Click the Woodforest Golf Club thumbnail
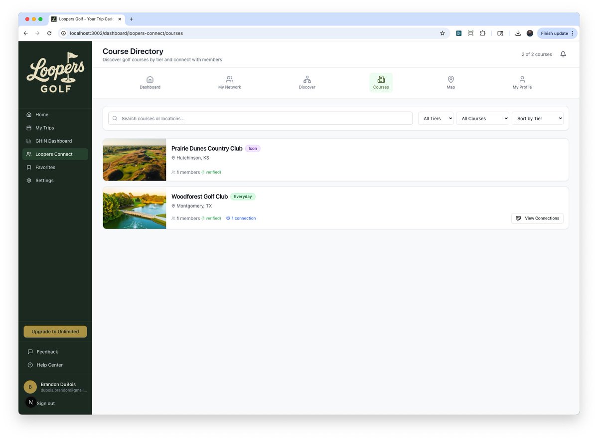This screenshot has height=439, width=598. (135, 208)
